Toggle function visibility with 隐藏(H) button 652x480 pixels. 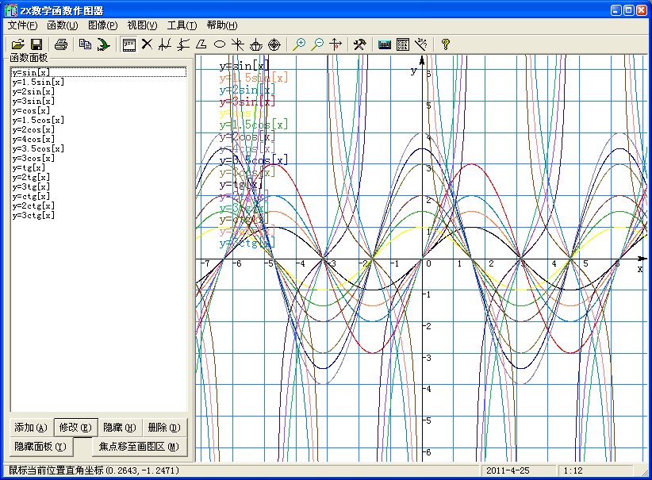(120, 427)
